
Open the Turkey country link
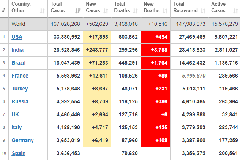coord(20,89)
